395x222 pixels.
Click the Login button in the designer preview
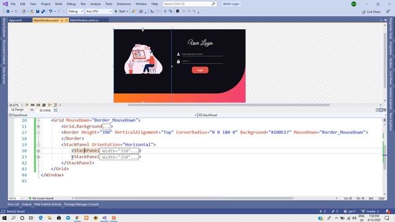(x=200, y=70)
